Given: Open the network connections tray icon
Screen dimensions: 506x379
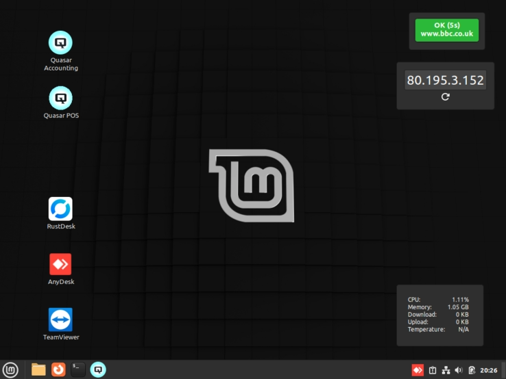Looking at the screenshot, I should (x=446, y=370).
